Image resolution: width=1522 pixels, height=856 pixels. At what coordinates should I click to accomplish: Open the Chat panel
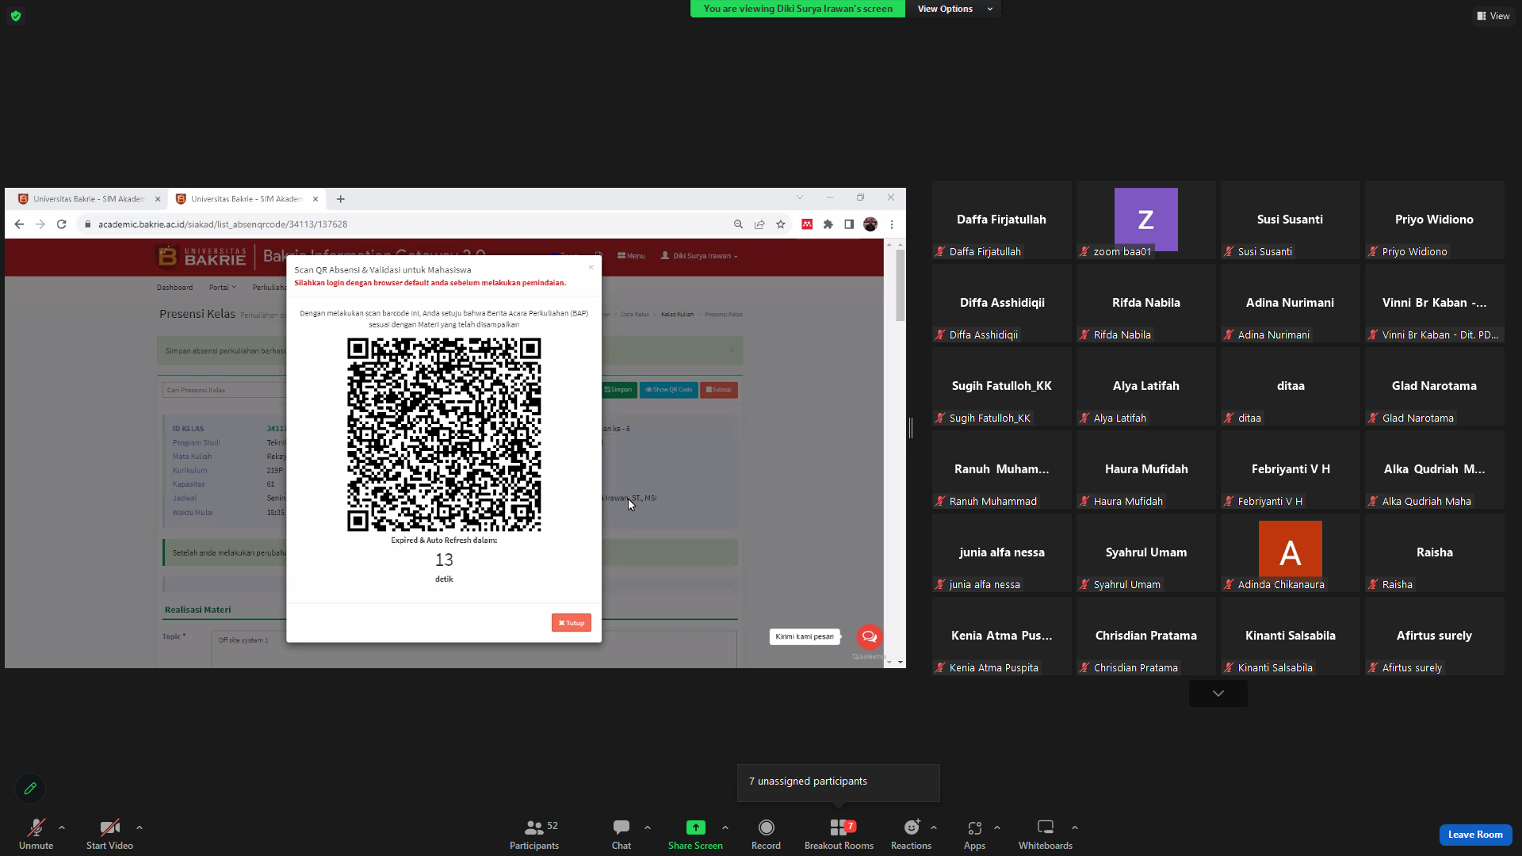[x=621, y=834]
